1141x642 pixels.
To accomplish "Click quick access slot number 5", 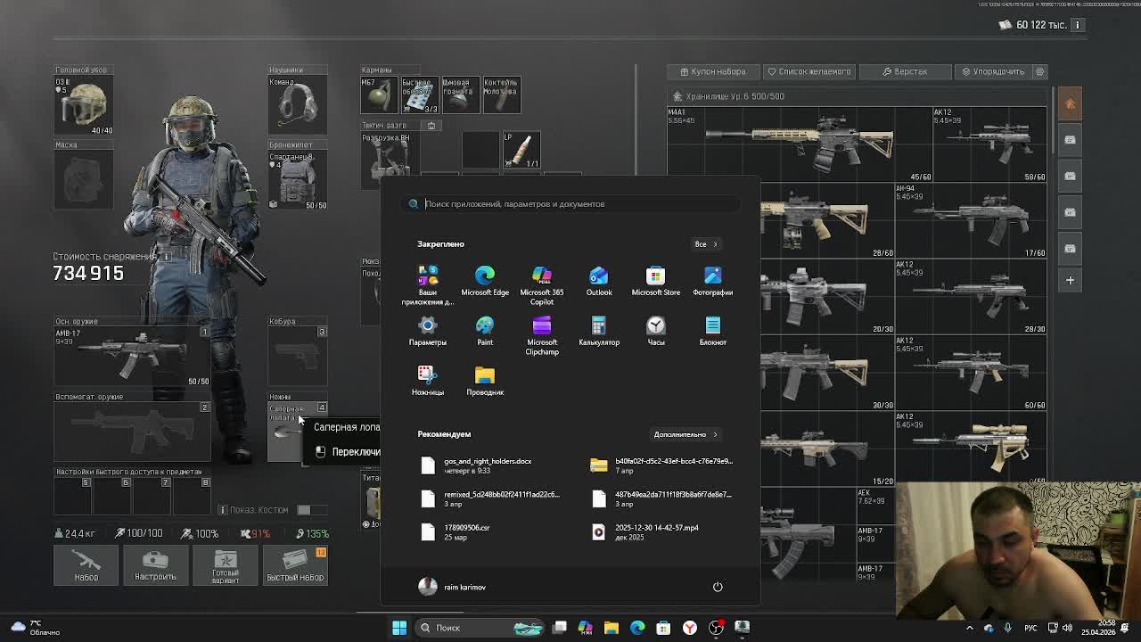I will (x=73, y=497).
